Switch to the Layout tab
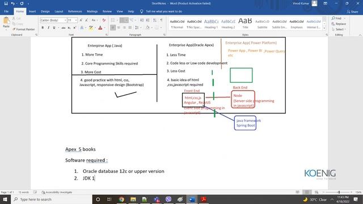The height and width of the screenshot is (204, 363). (x=59, y=11)
